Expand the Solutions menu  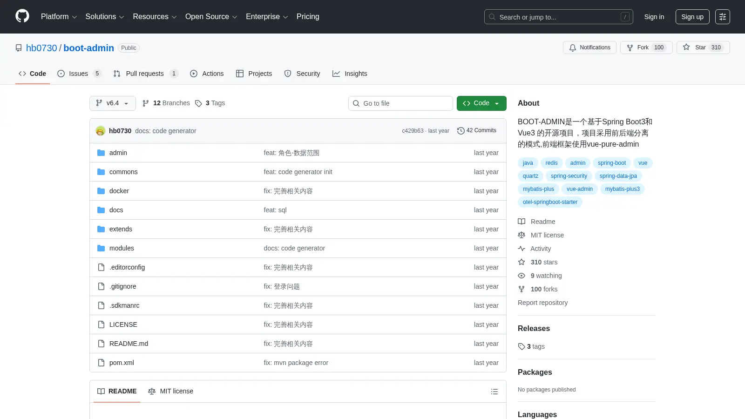coord(105,17)
